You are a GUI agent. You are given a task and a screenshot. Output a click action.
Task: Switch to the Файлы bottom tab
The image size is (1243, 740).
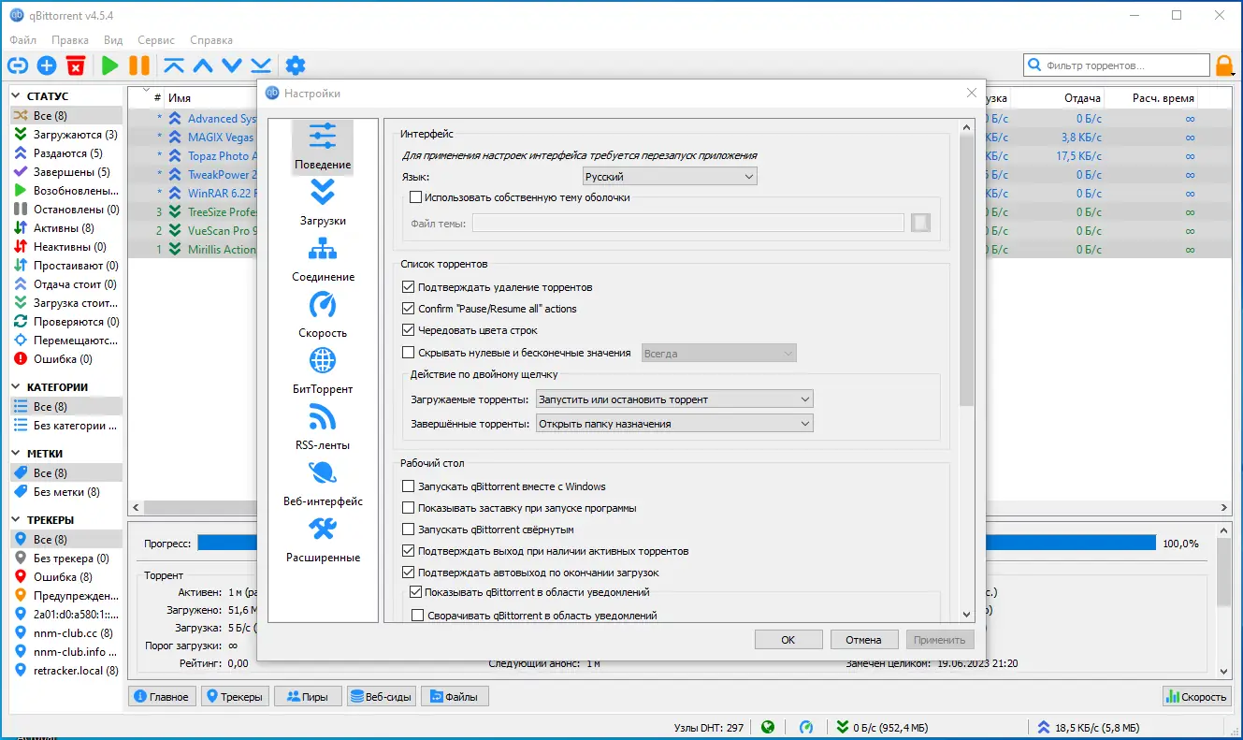point(455,697)
